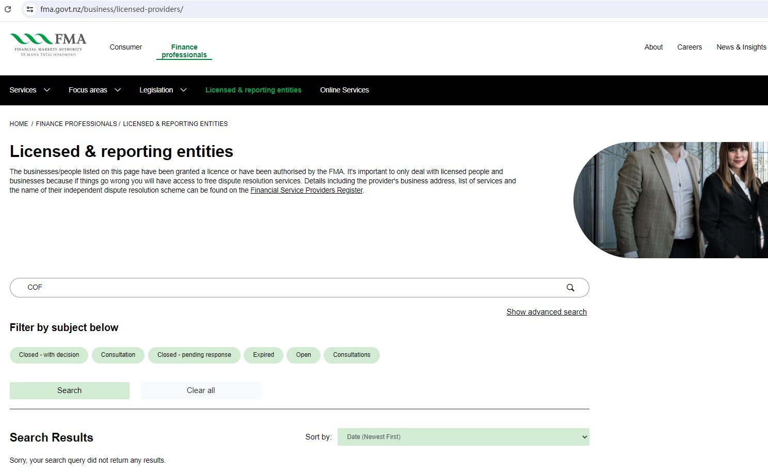The width and height of the screenshot is (768, 471).
Task: Click the 'Sorry, your search query' message
Action: point(88,460)
